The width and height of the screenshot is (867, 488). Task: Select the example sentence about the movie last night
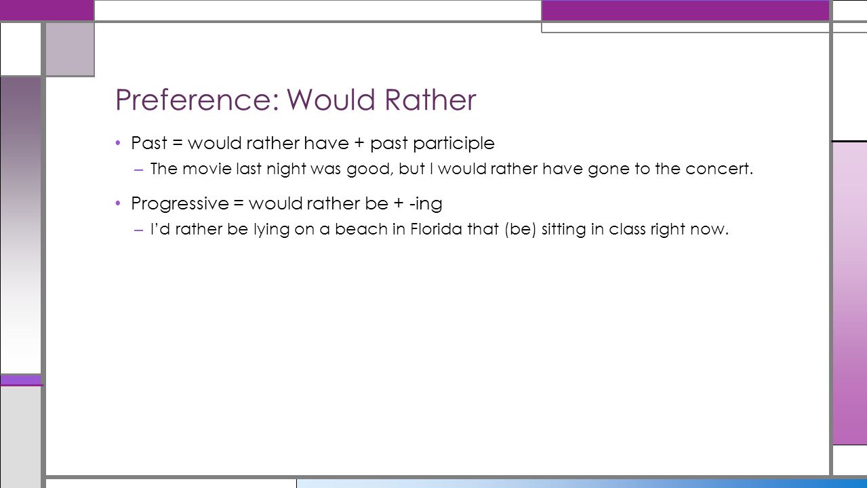[x=452, y=169]
